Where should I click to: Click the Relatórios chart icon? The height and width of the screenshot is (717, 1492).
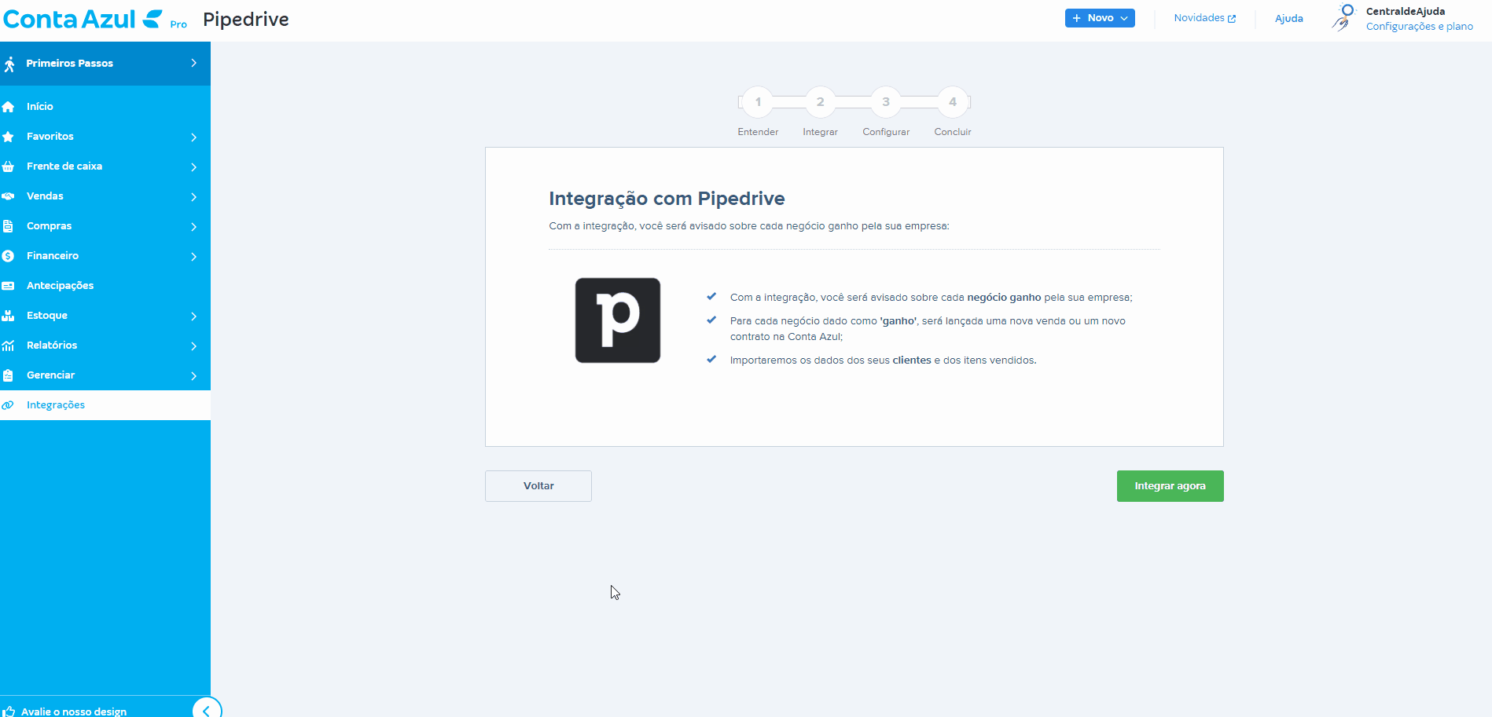[9, 346]
